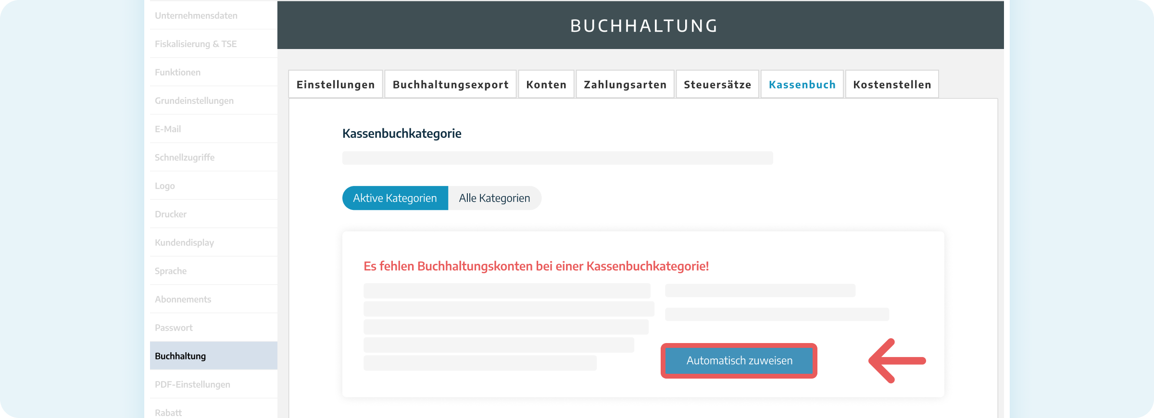Click the Automatisch zuweisen button
Image resolution: width=1154 pixels, height=418 pixels.
coord(739,361)
